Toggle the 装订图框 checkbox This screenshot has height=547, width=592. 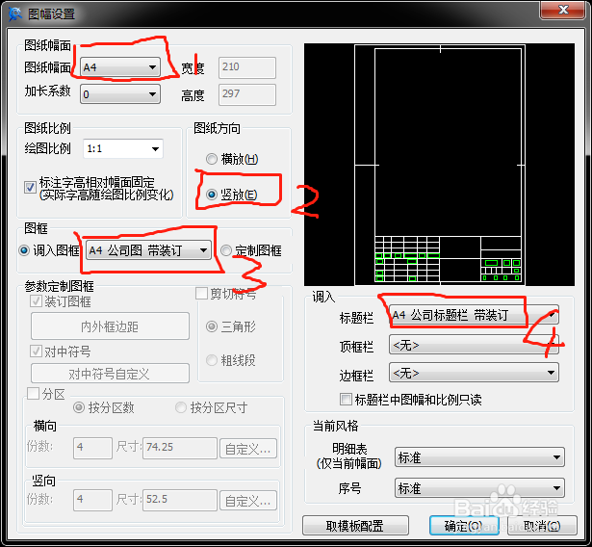(x=36, y=301)
